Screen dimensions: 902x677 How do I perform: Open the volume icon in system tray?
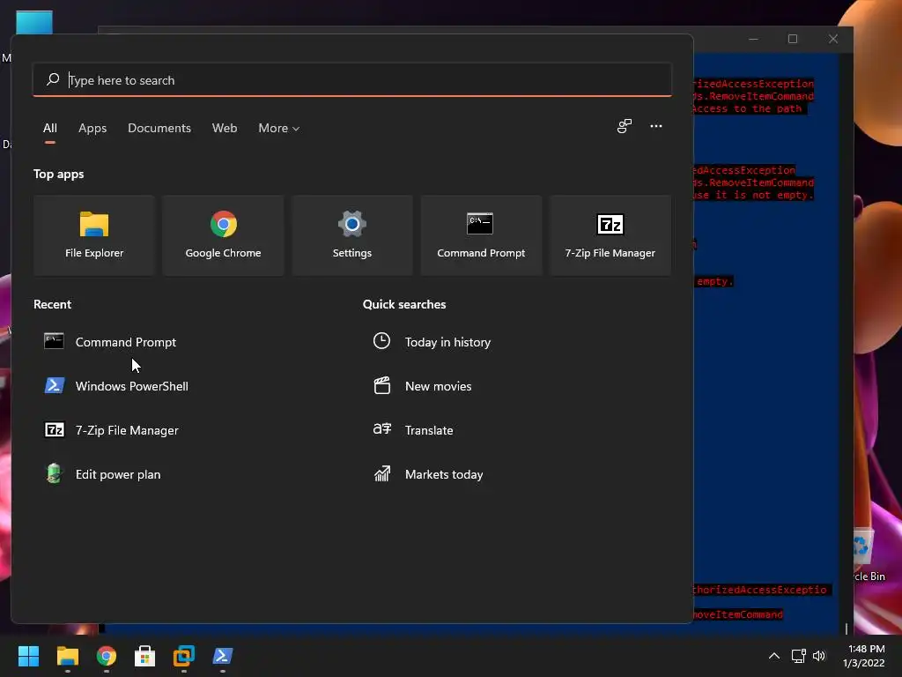click(819, 656)
